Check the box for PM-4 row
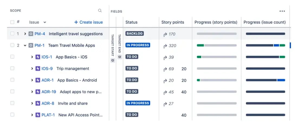This screenshot has height=124, width=298. (12, 34)
